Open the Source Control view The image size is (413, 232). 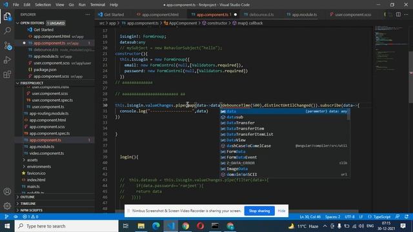pos(7,46)
